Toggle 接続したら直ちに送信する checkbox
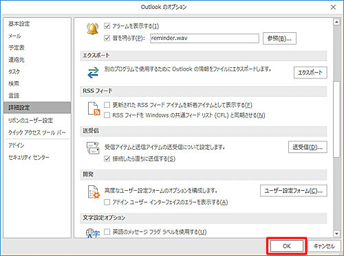Image resolution: width=344 pixels, height=256 pixels. (x=107, y=159)
